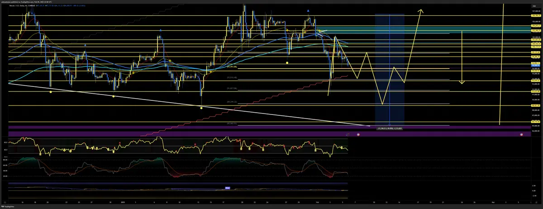
Task: Select the 104,203 price label on the scale
Action: point(536,26)
